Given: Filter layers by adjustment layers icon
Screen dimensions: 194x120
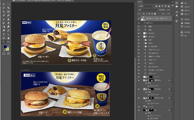Looking at the screenshot, I should point(159,6).
